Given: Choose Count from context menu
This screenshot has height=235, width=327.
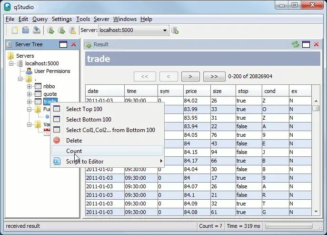Looking at the screenshot, I should [107, 151].
